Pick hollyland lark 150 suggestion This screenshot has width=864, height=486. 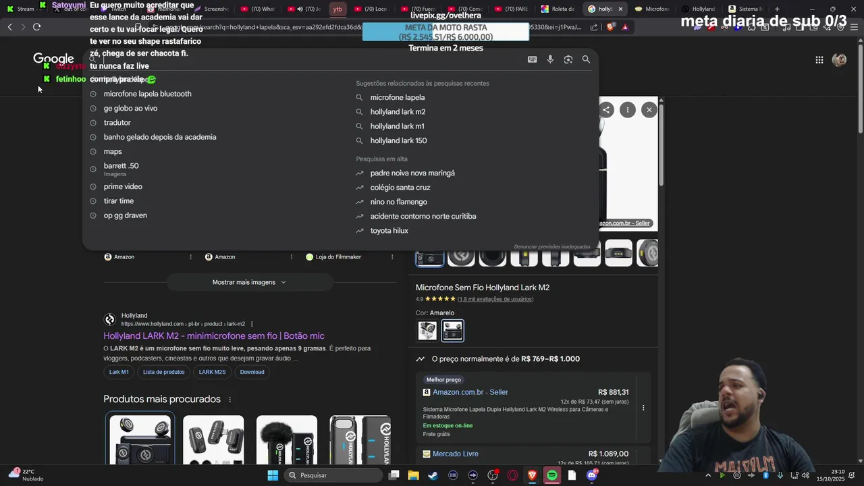(x=398, y=140)
